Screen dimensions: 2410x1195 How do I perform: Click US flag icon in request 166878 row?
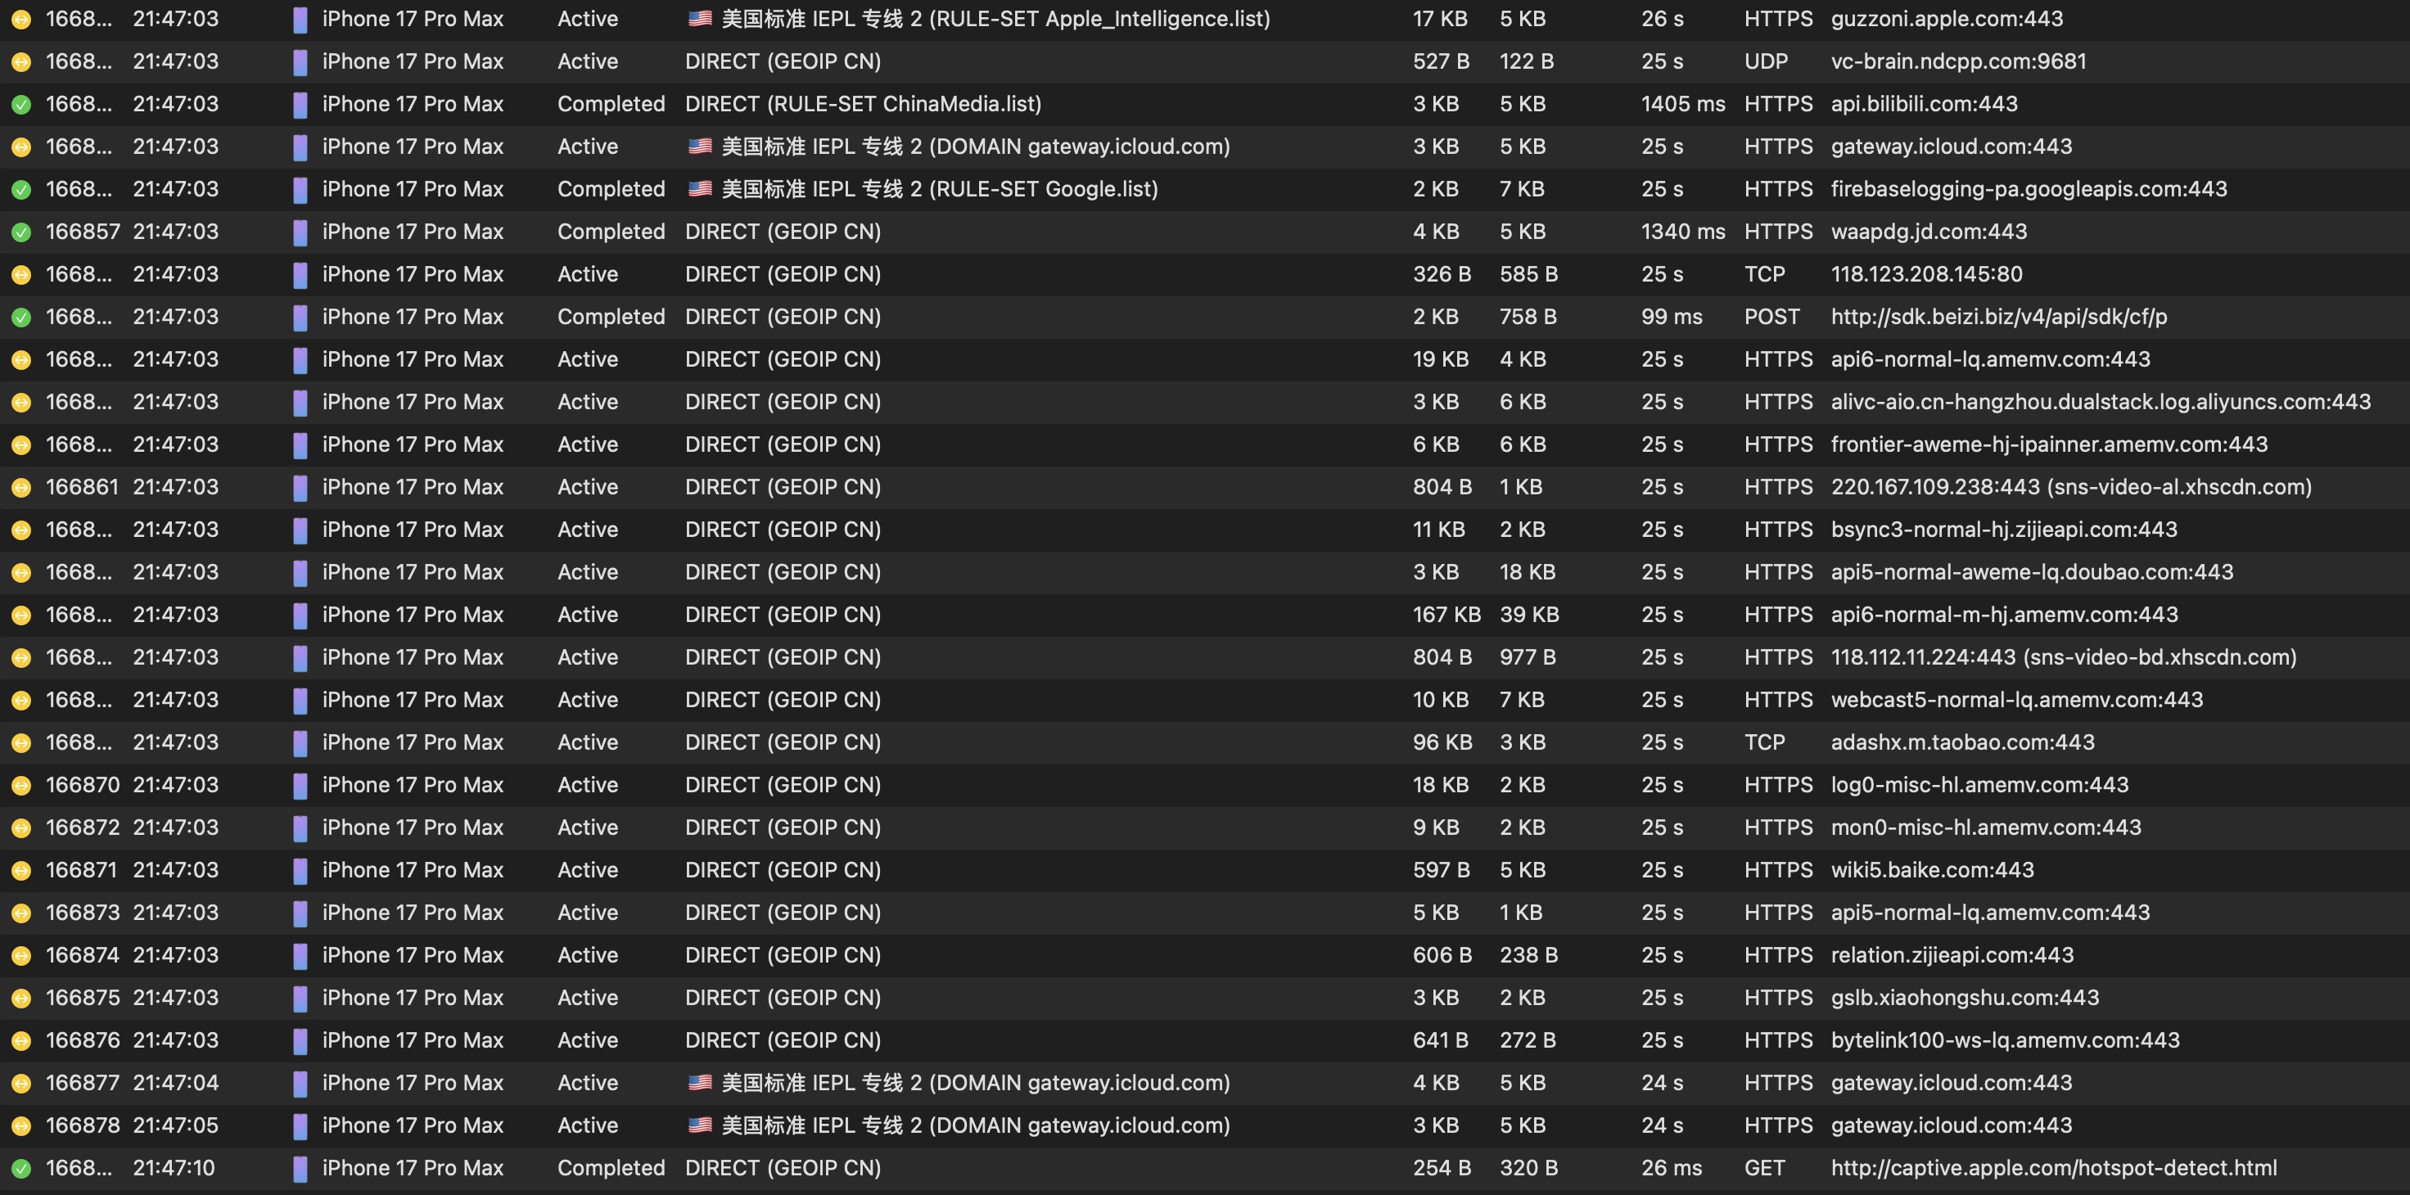(x=700, y=1125)
